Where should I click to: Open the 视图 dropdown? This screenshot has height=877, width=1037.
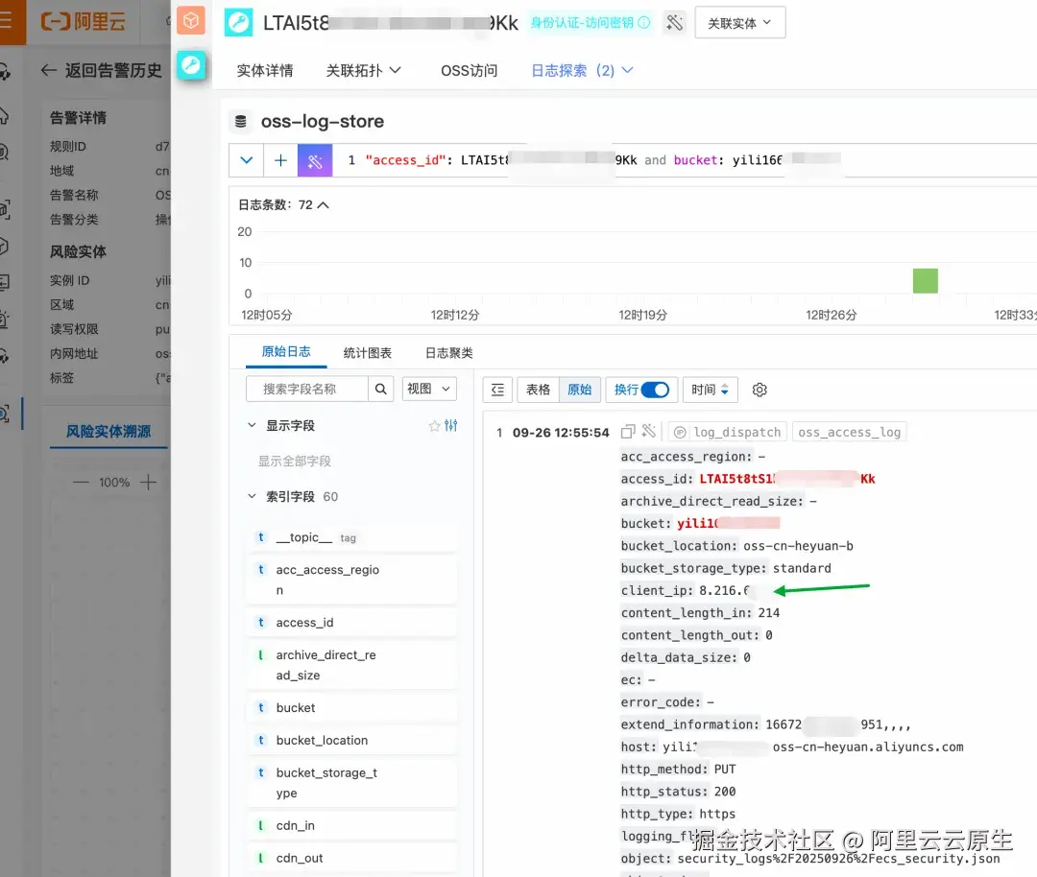pos(428,390)
